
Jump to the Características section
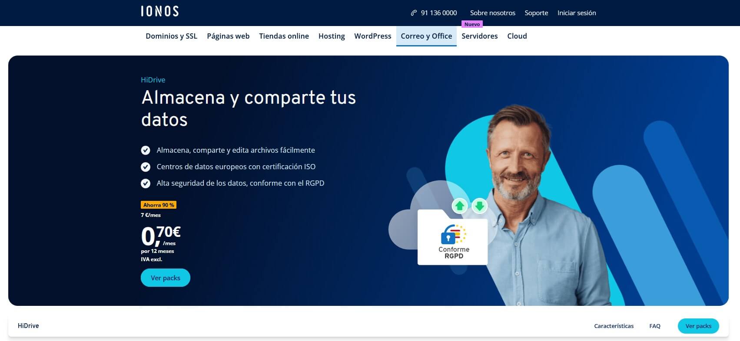pos(614,326)
